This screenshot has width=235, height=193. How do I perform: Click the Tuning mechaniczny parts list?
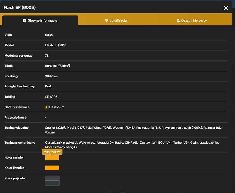point(132,145)
